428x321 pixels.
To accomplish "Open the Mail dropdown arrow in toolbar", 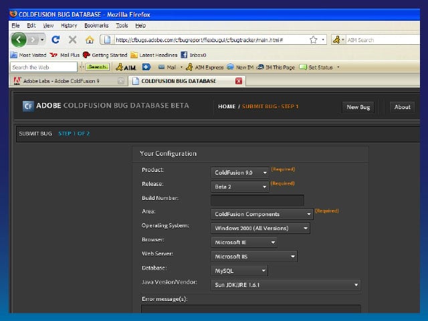I will tap(181, 67).
